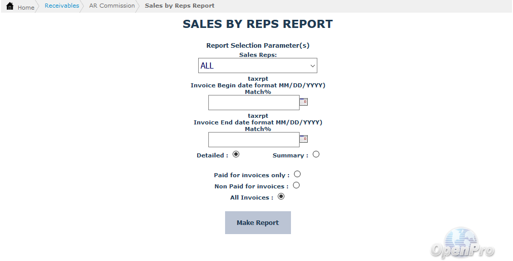Focus the Invoice End date field
513x261 pixels.
[253, 140]
